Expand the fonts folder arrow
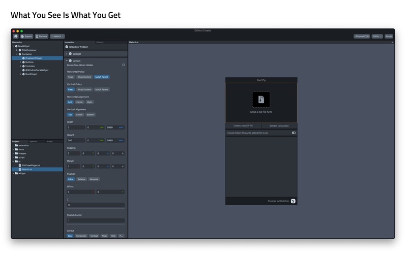This screenshot has height=254, width=407. pyautogui.click(x=13, y=149)
